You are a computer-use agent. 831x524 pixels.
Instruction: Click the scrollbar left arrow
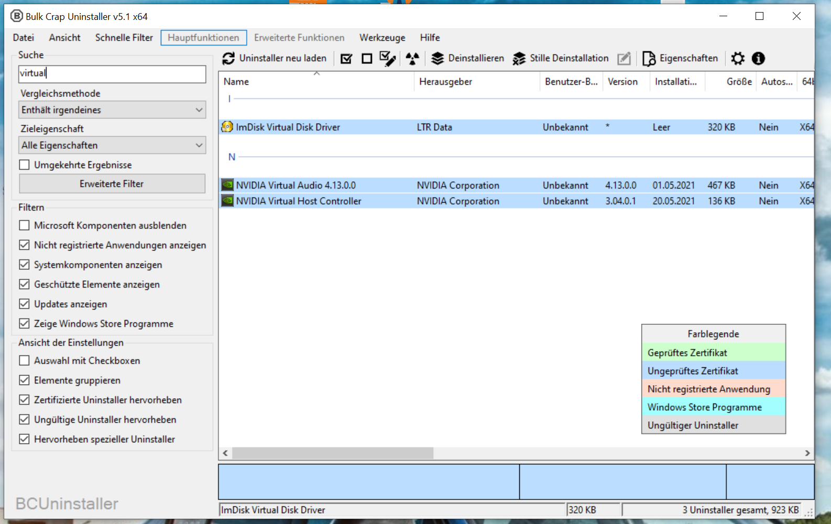coord(225,453)
